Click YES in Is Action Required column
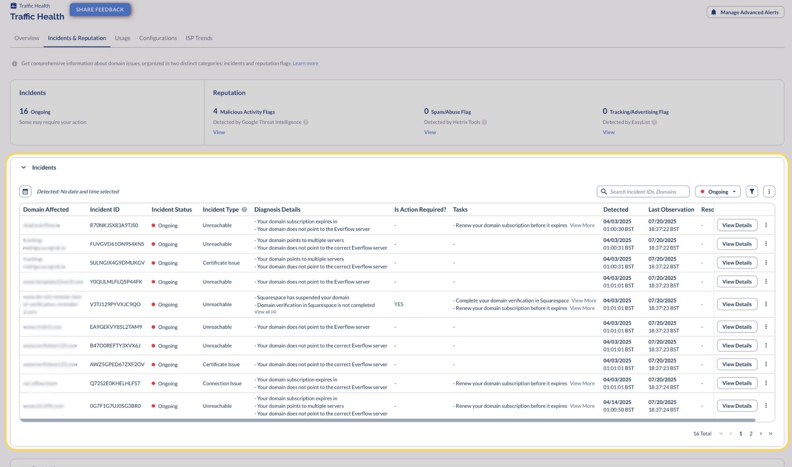 [399, 304]
